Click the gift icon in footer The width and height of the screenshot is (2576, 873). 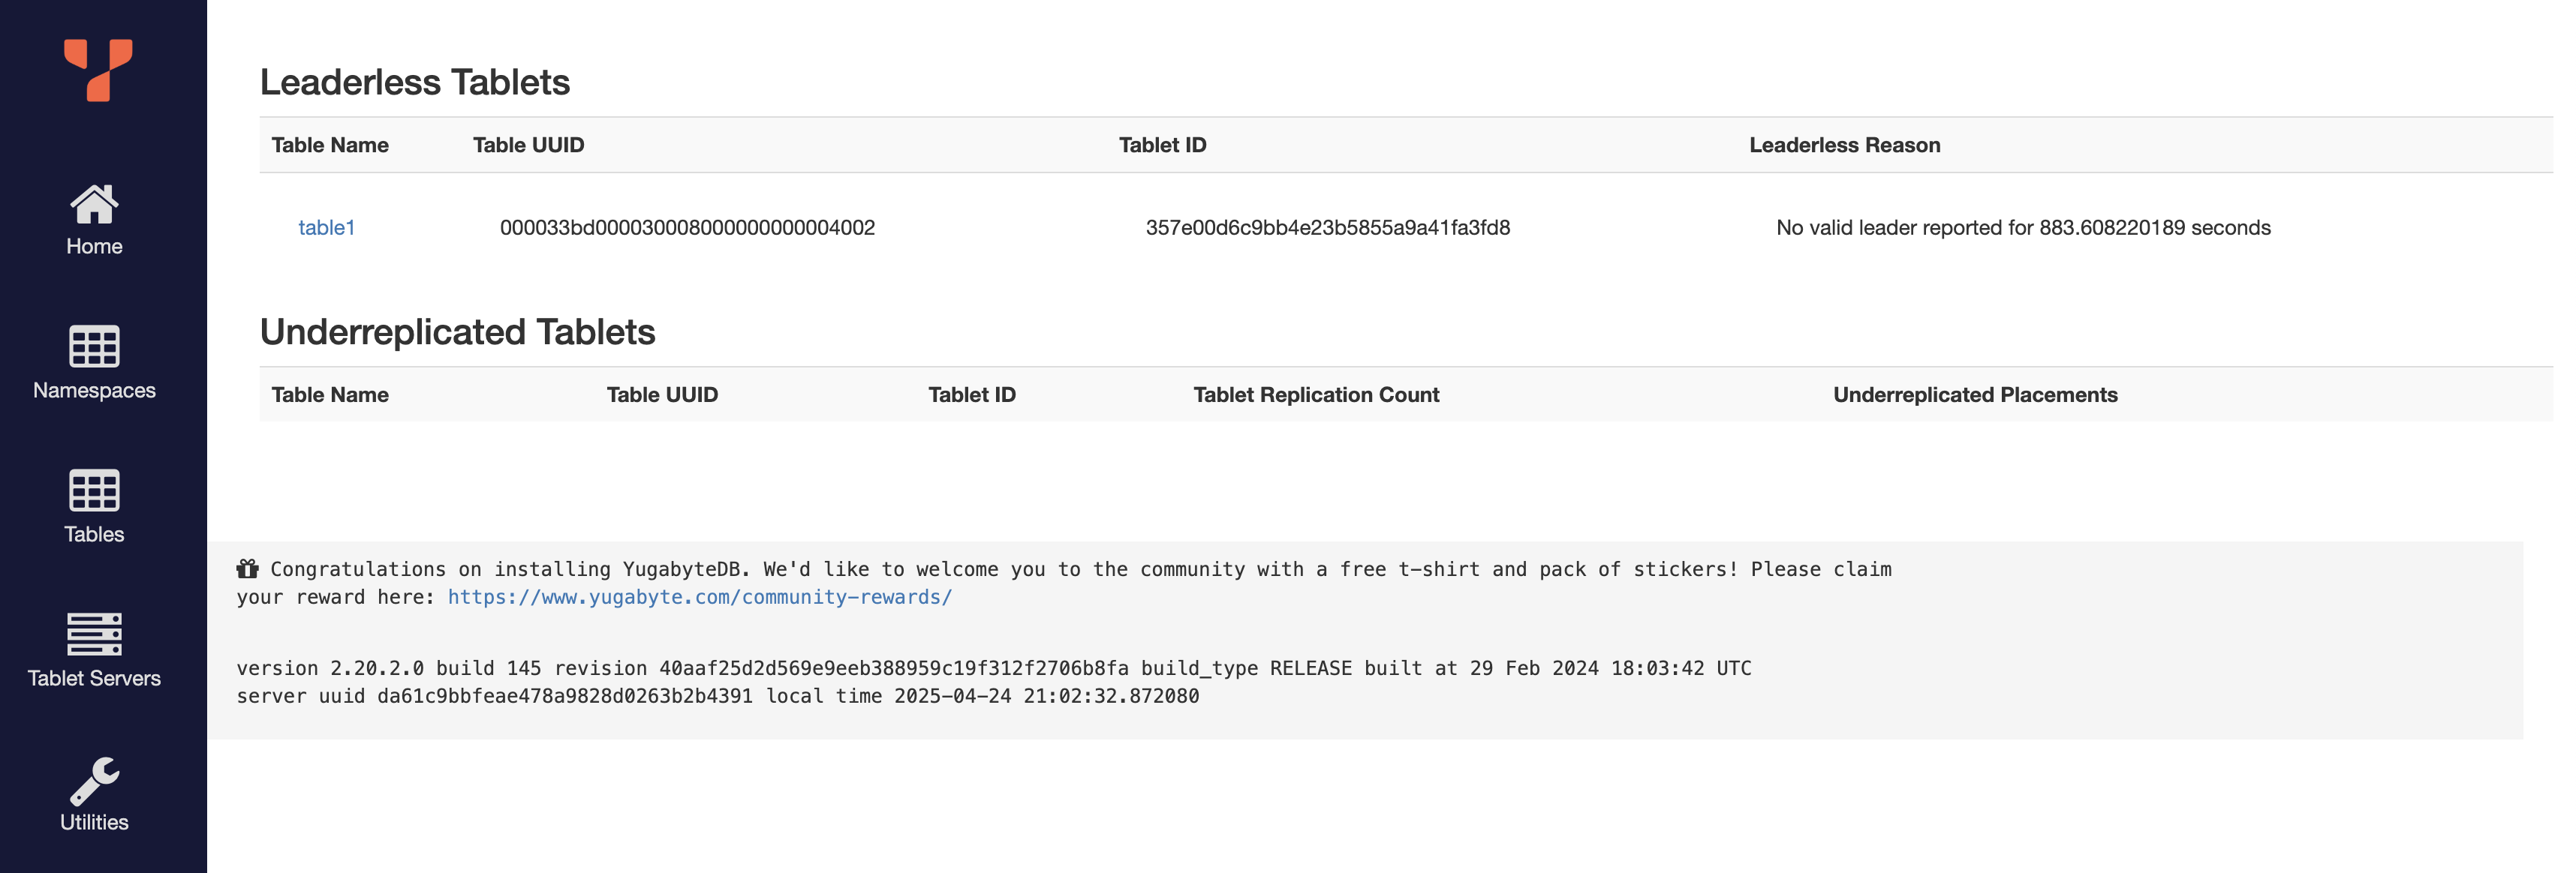click(247, 568)
